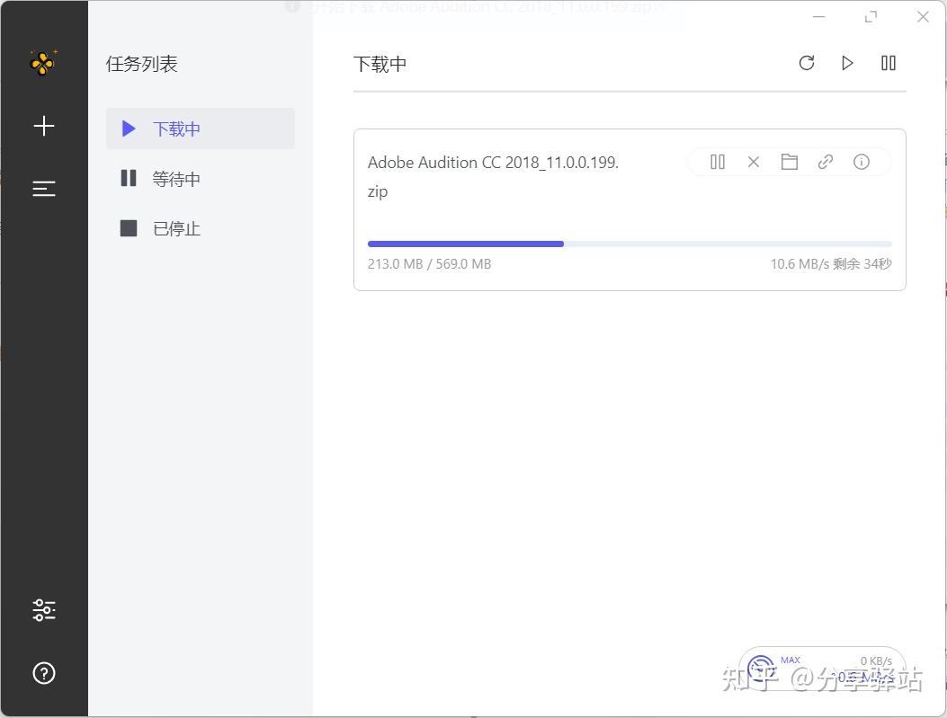Show Adobe Audition file in folder
The height and width of the screenshot is (718, 947).
coord(790,162)
